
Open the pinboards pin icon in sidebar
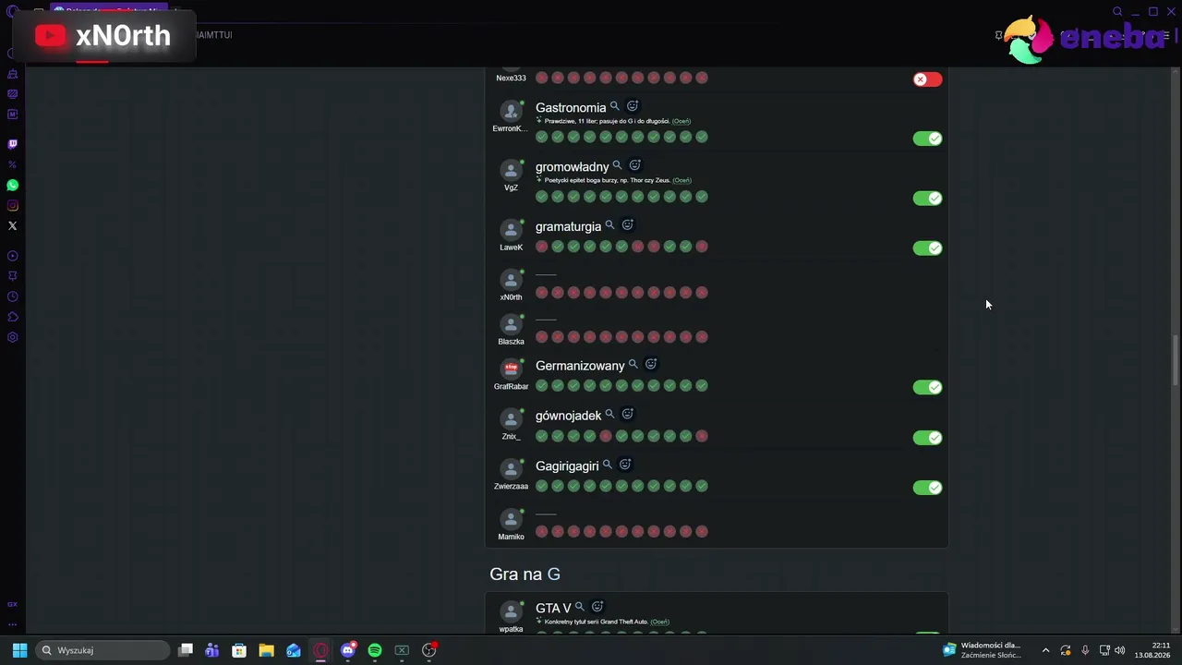[x=13, y=276]
